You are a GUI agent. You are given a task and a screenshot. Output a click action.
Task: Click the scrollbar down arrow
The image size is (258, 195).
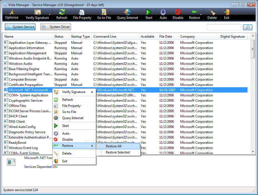coord(253,152)
